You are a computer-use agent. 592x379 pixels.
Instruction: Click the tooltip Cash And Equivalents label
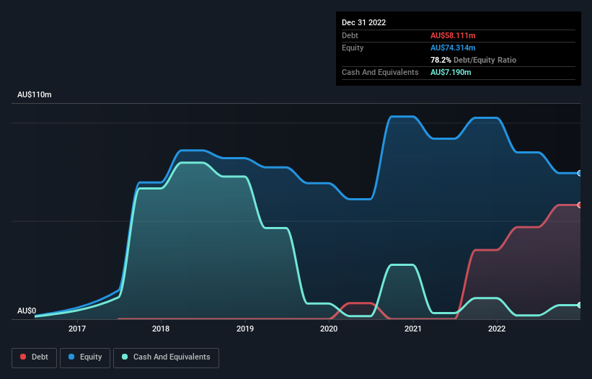(x=380, y=72)
